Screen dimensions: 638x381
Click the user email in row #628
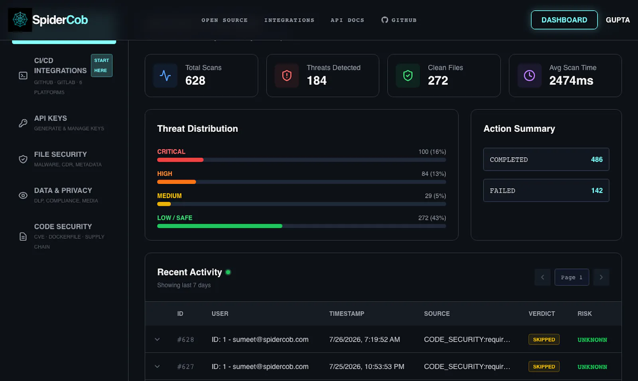[x=260, y=340]
